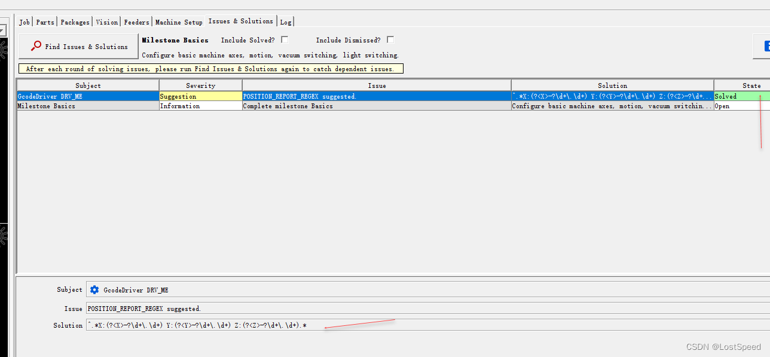Viewport: 770px width, 357px height.
Task: Open the Vision tab
Action: [106, 22]
